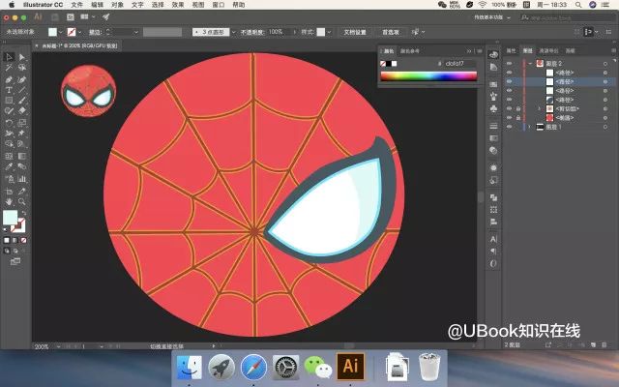Viewport: 619px width, 387px height.
Task: Select the Scale tool
Action: [x=21, y=123]
